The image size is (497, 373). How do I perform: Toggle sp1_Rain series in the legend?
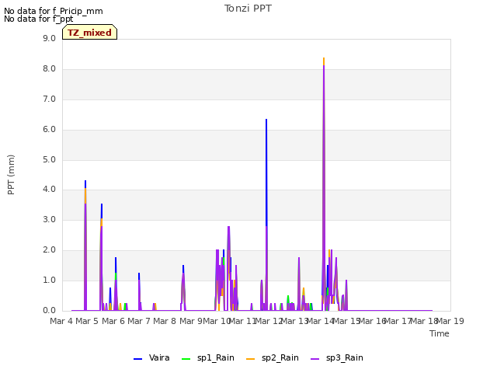coord(208,357)
